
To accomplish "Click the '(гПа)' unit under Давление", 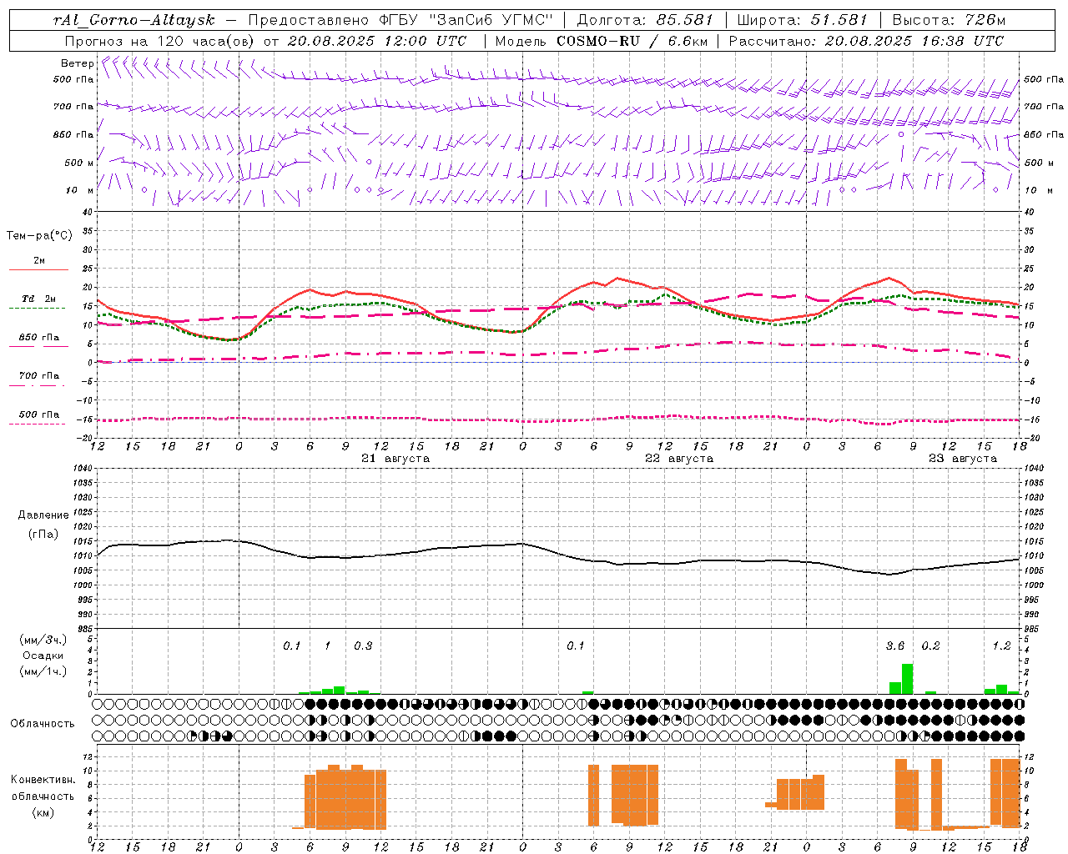I will (x=43, y=535).
